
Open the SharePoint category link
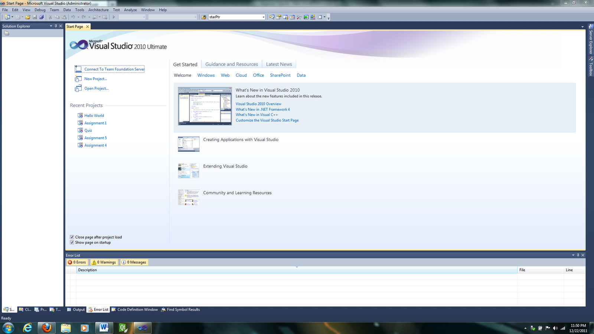coord(280,75)
